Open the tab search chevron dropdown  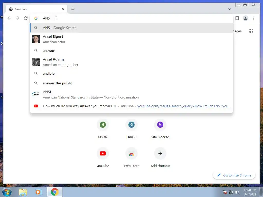pyautogui.click(x=229, y=9)
